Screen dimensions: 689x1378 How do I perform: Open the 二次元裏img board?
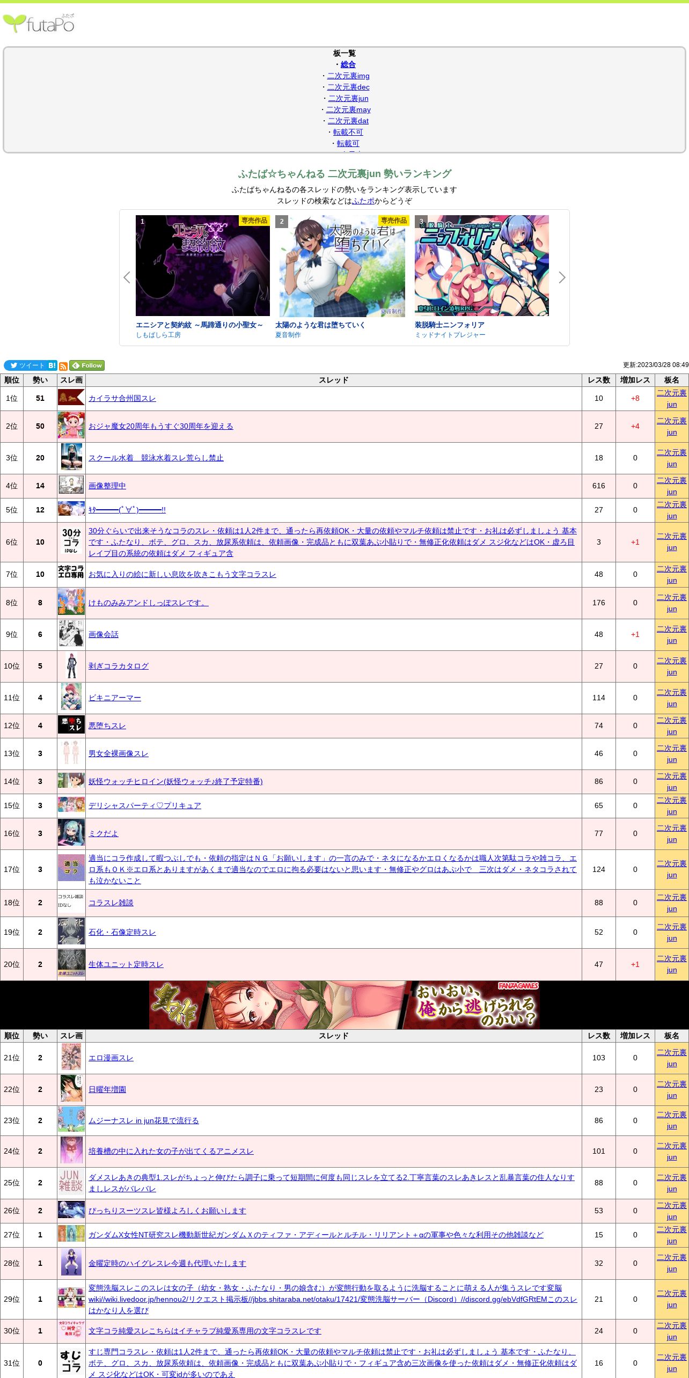point(348,76)
